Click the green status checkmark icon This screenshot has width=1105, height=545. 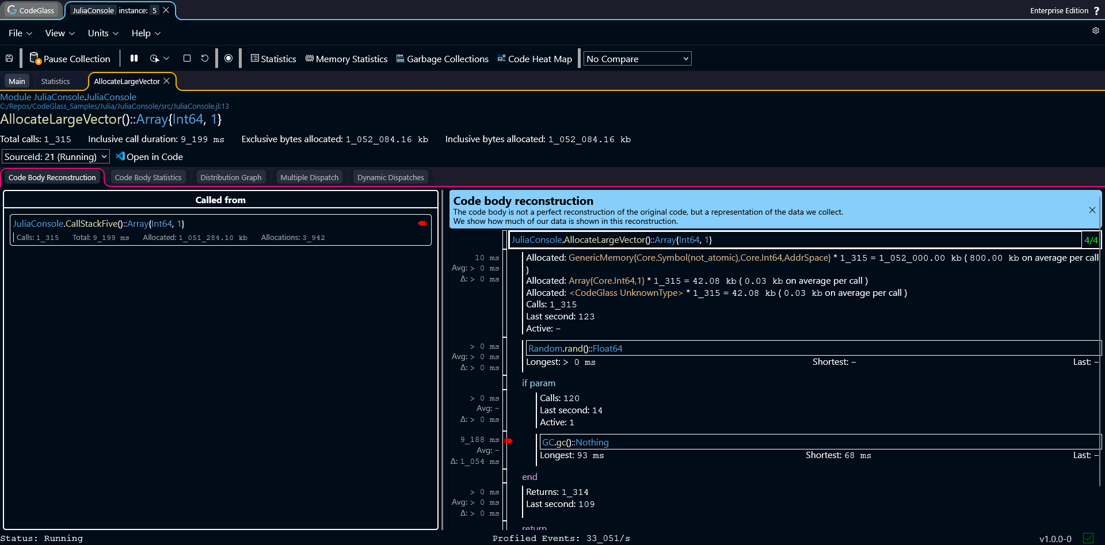pyautogui.click(x=1088, y=539)
